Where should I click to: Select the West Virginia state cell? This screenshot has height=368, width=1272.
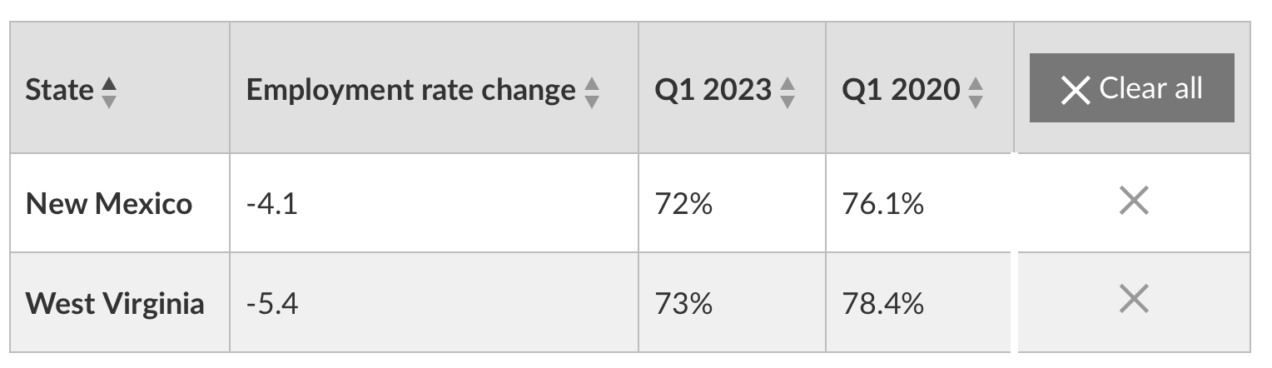coord(115,303)
